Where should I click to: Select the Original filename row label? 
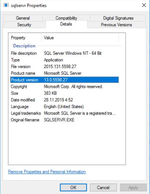click(x=25, y=120)
